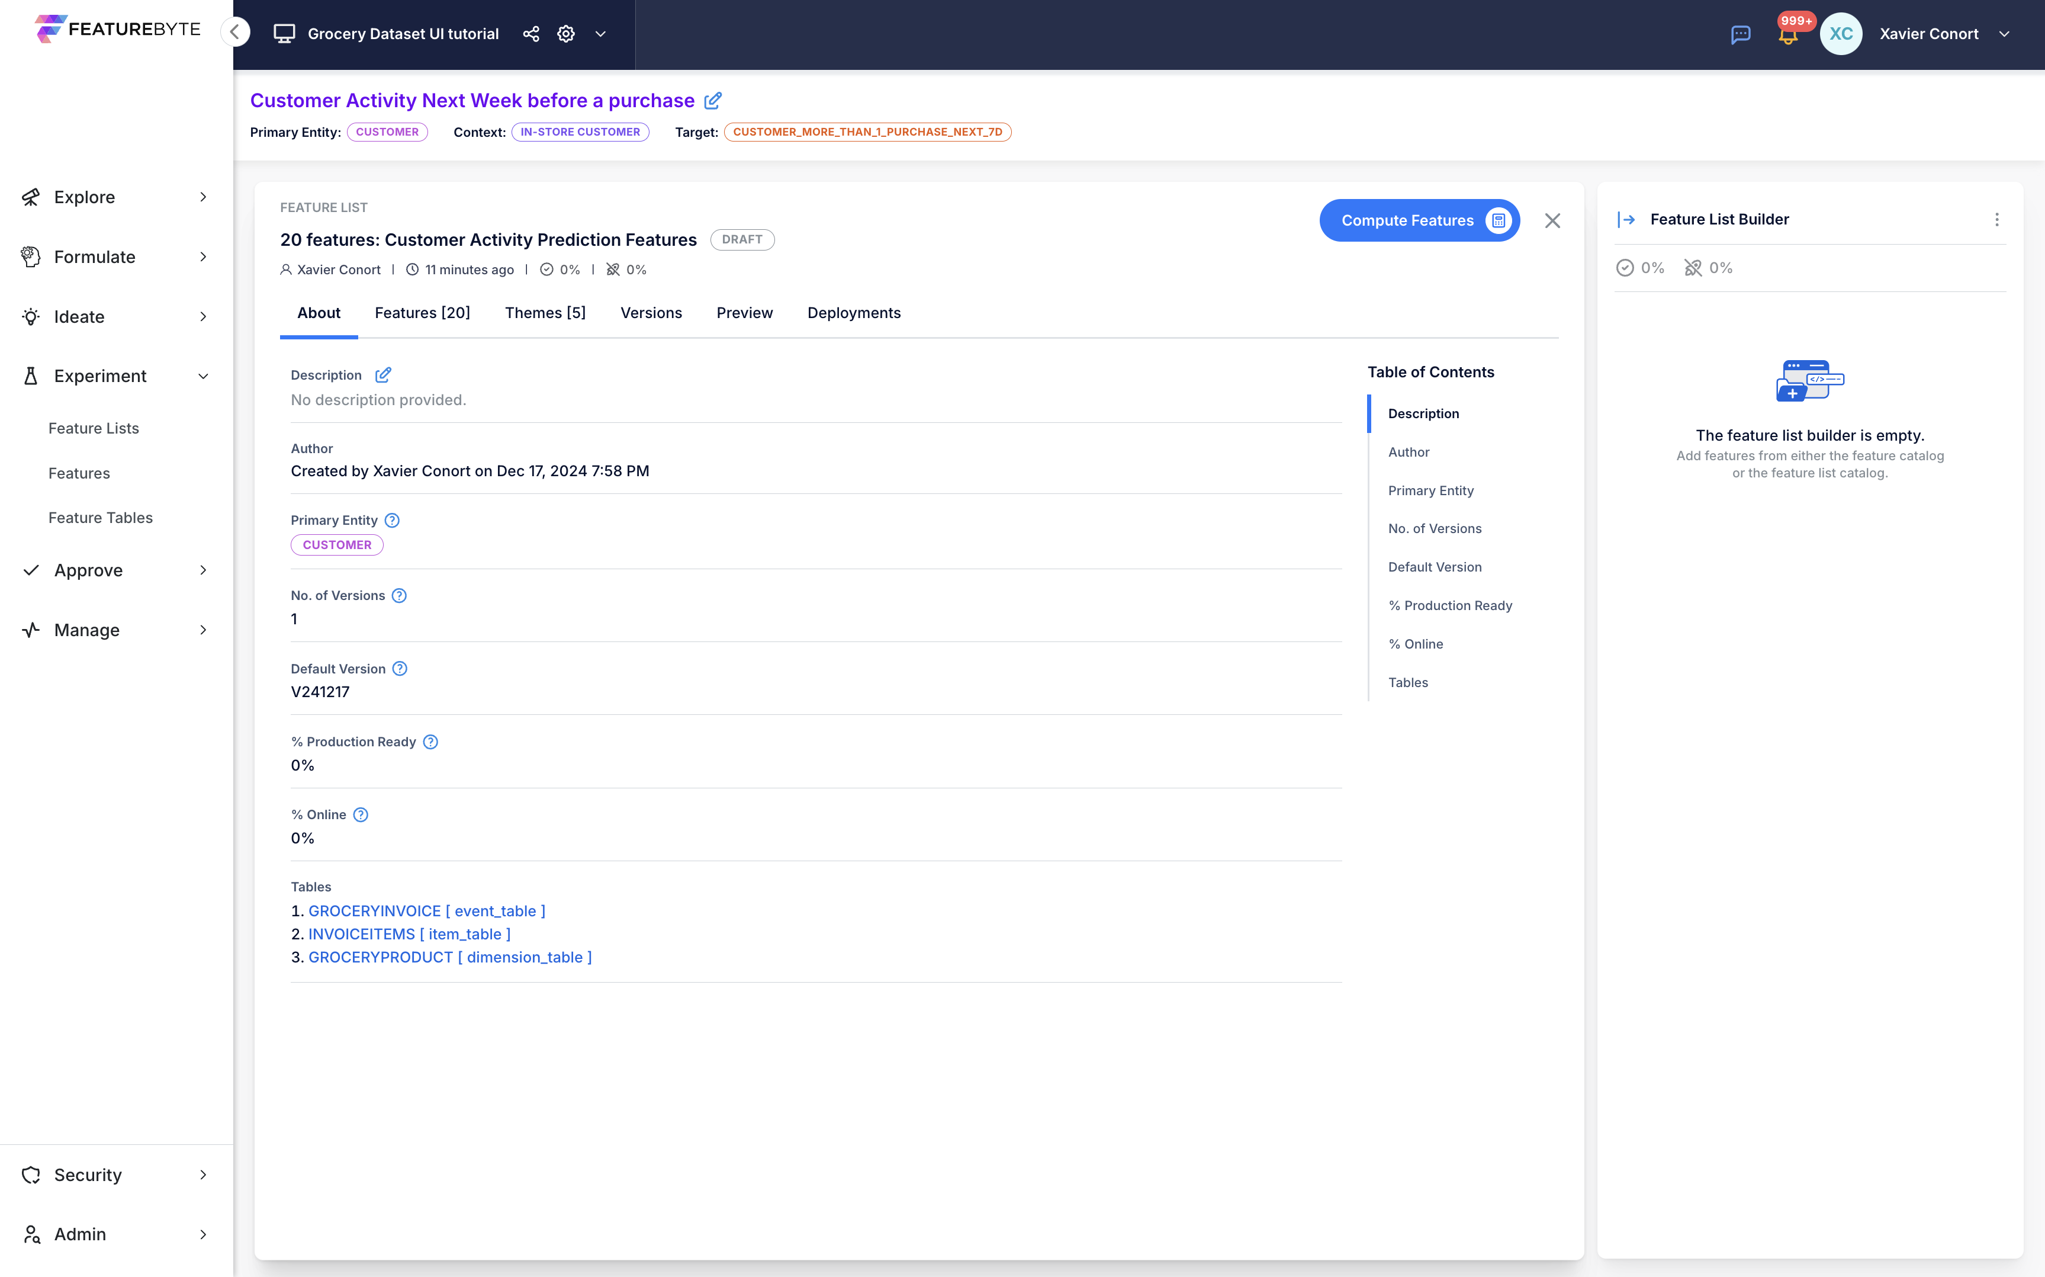Click the Primary Entity help icon

click(393, 520)
